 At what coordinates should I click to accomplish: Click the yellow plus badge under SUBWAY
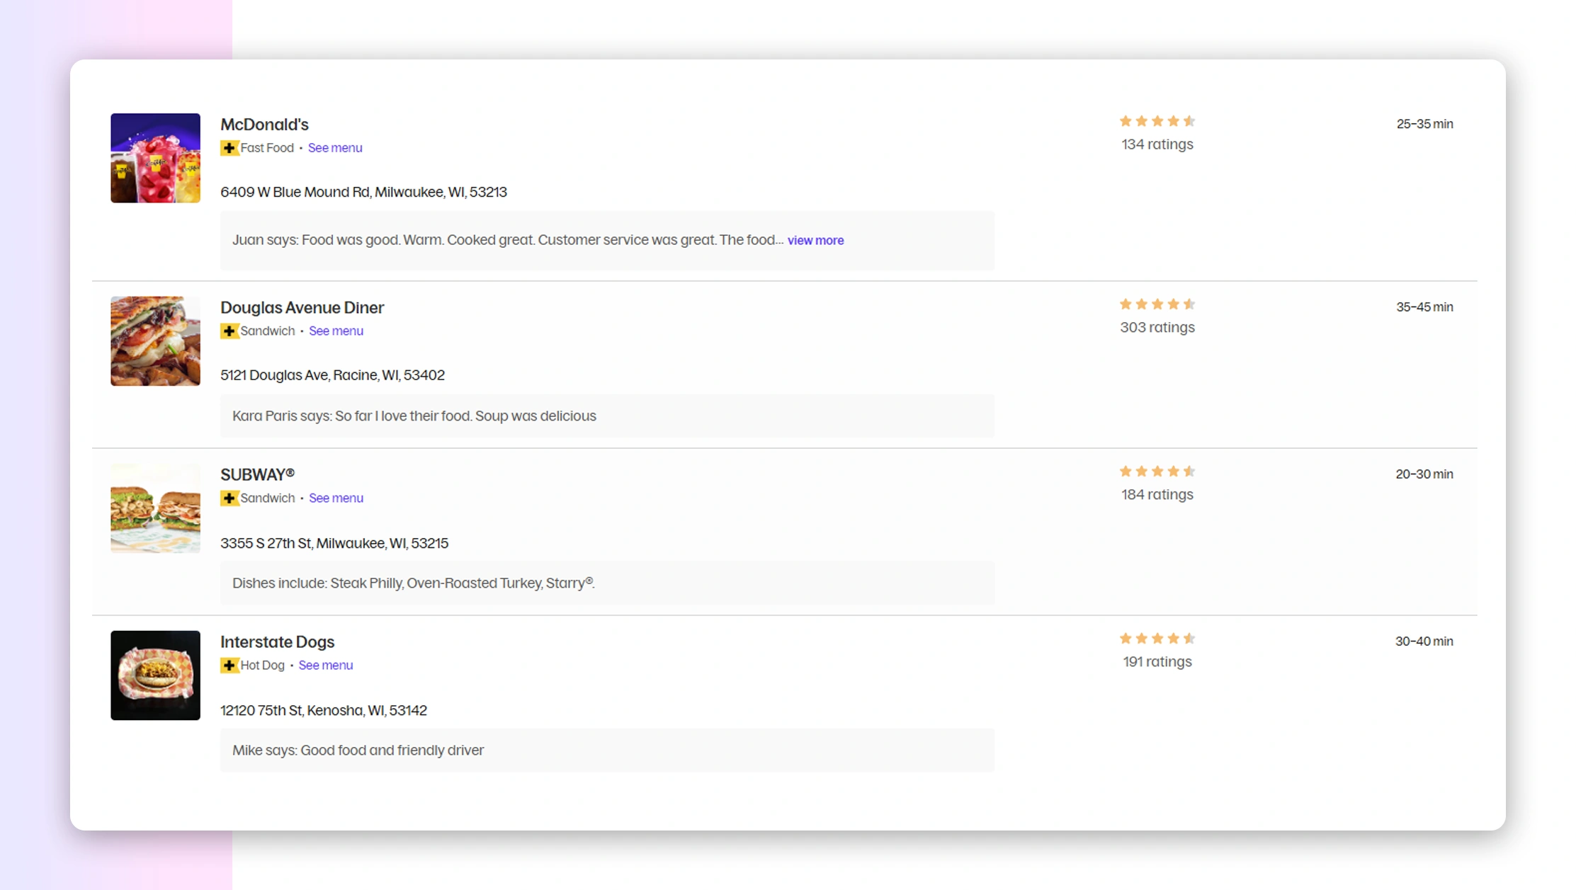(229, 498)
